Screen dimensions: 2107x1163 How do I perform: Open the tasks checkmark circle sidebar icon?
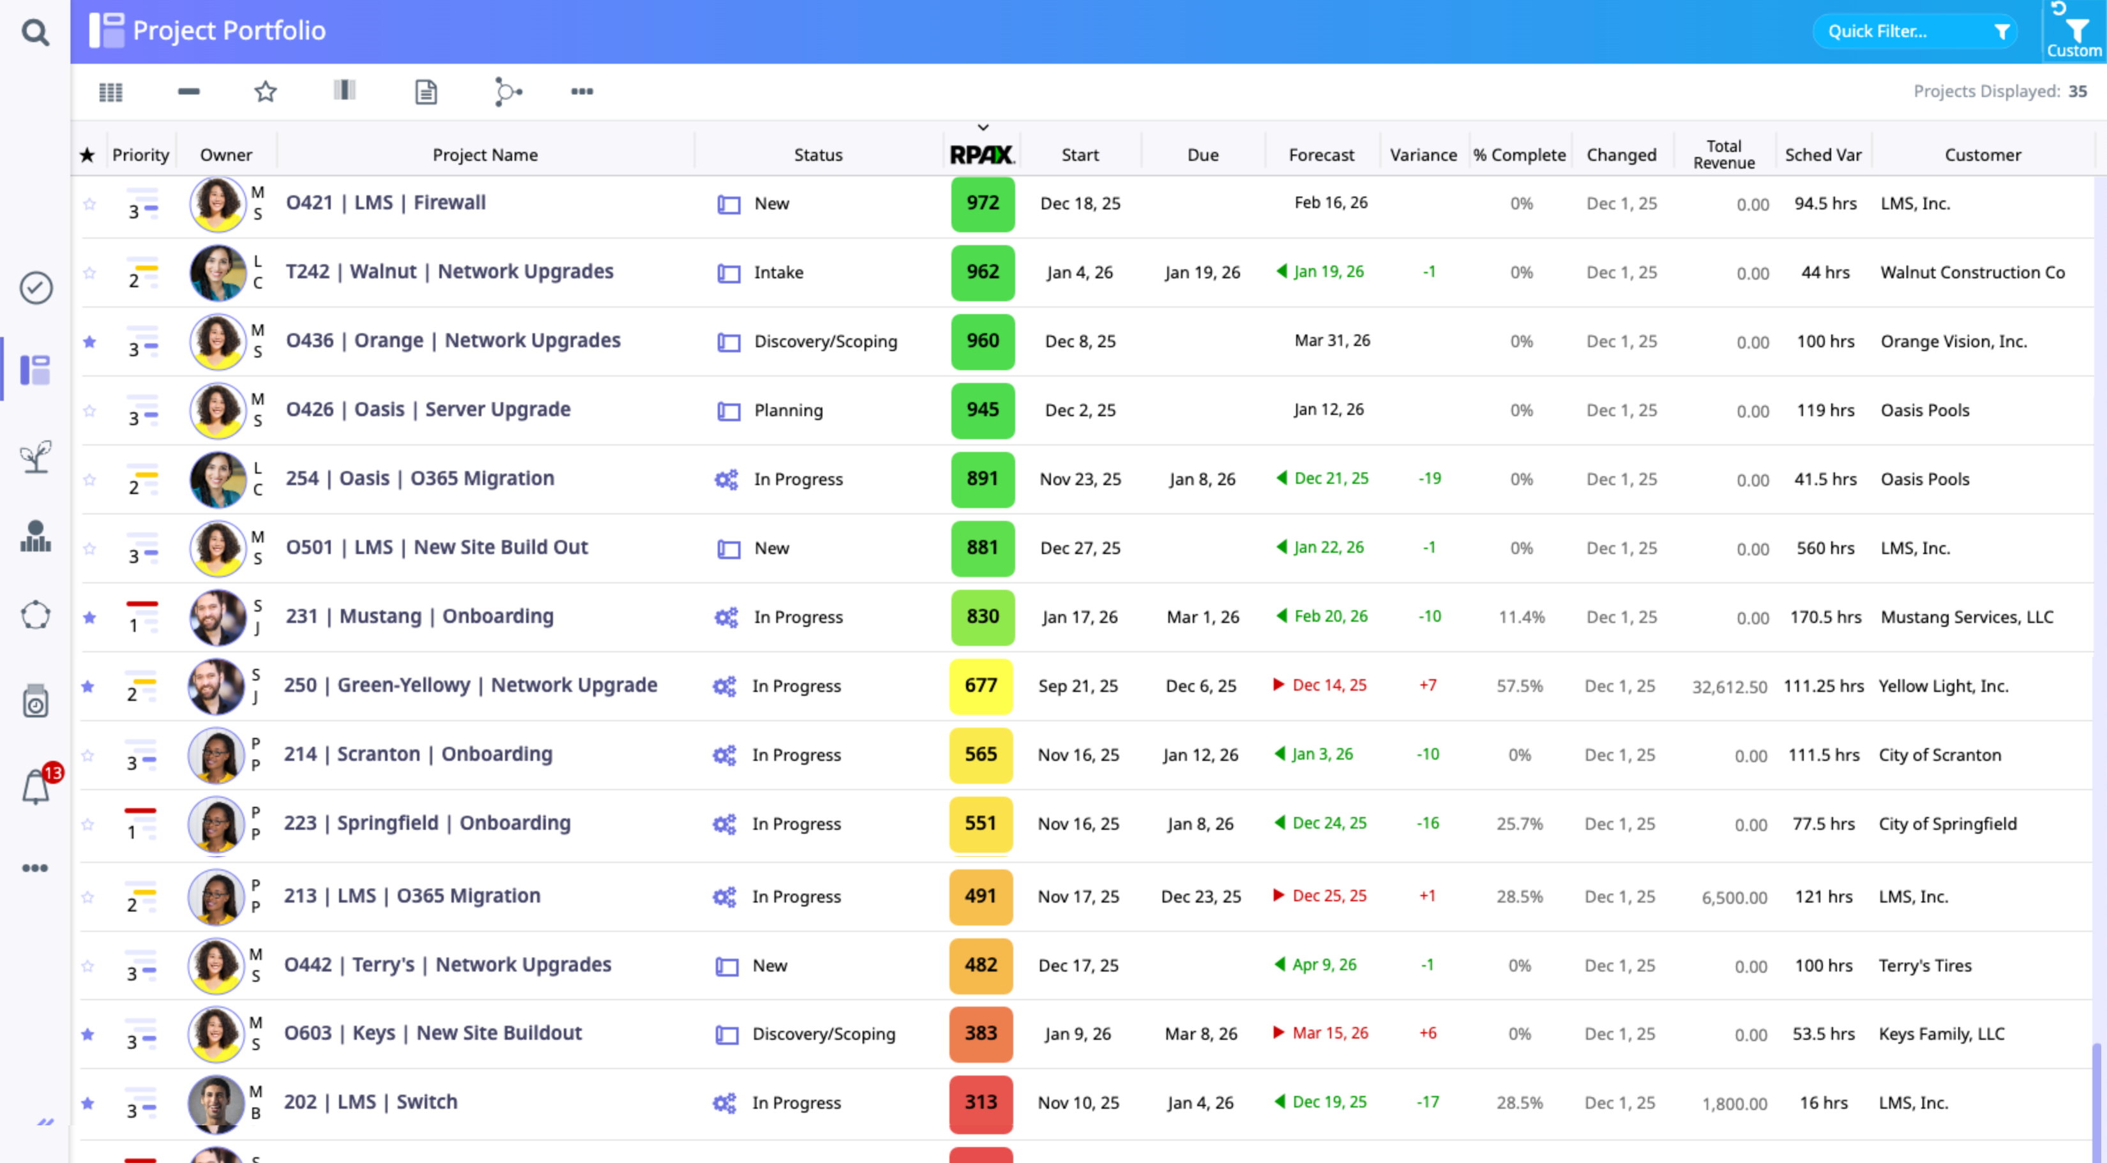[x=36, y=288]
